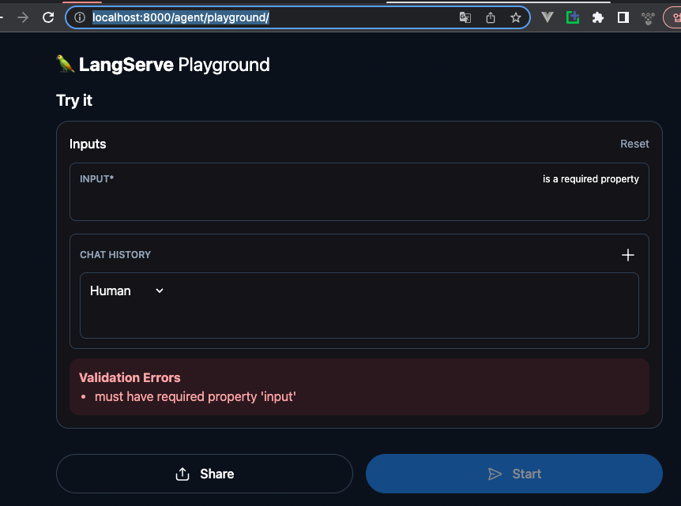681x506 pixels.
Task: Go forward with the browser forward arrow
Action: pos(23,17)
